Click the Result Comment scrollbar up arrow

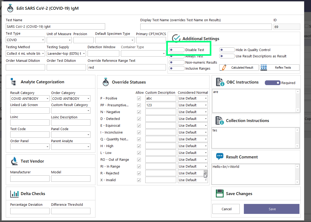tap(297, 166)
